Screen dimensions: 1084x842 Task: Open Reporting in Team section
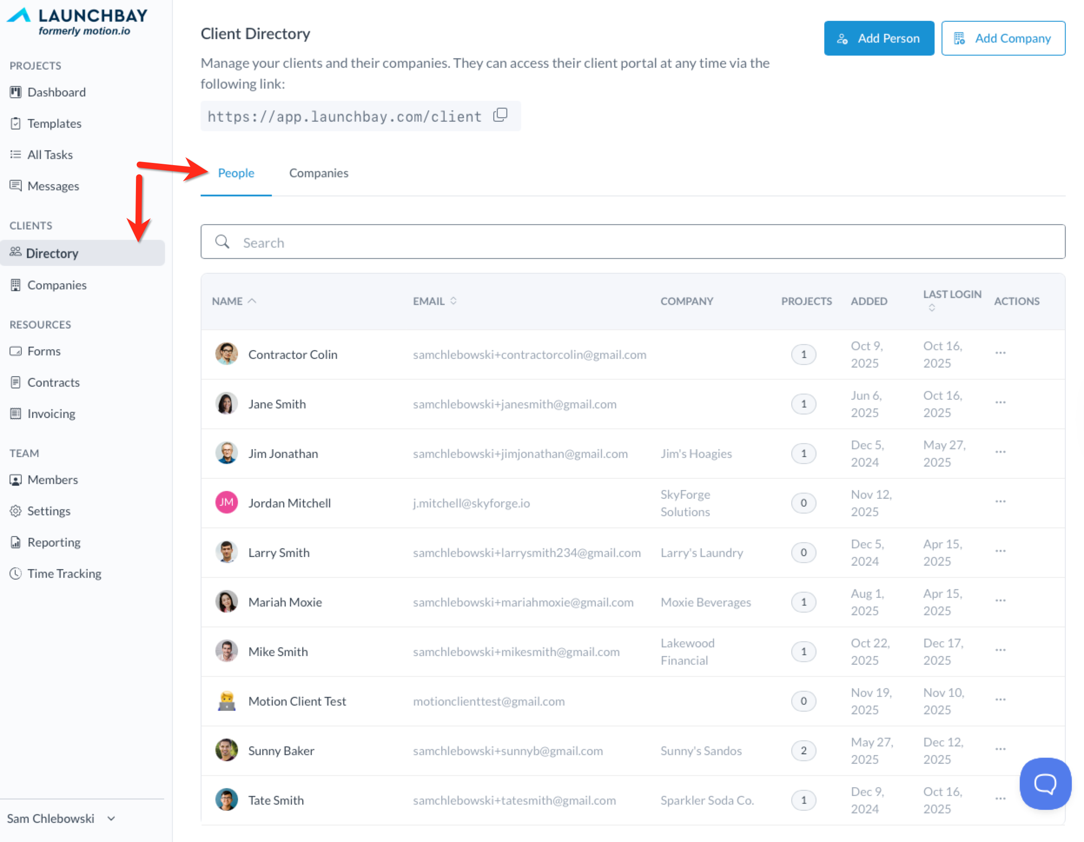pyautogui.click(x=53, y=543)
